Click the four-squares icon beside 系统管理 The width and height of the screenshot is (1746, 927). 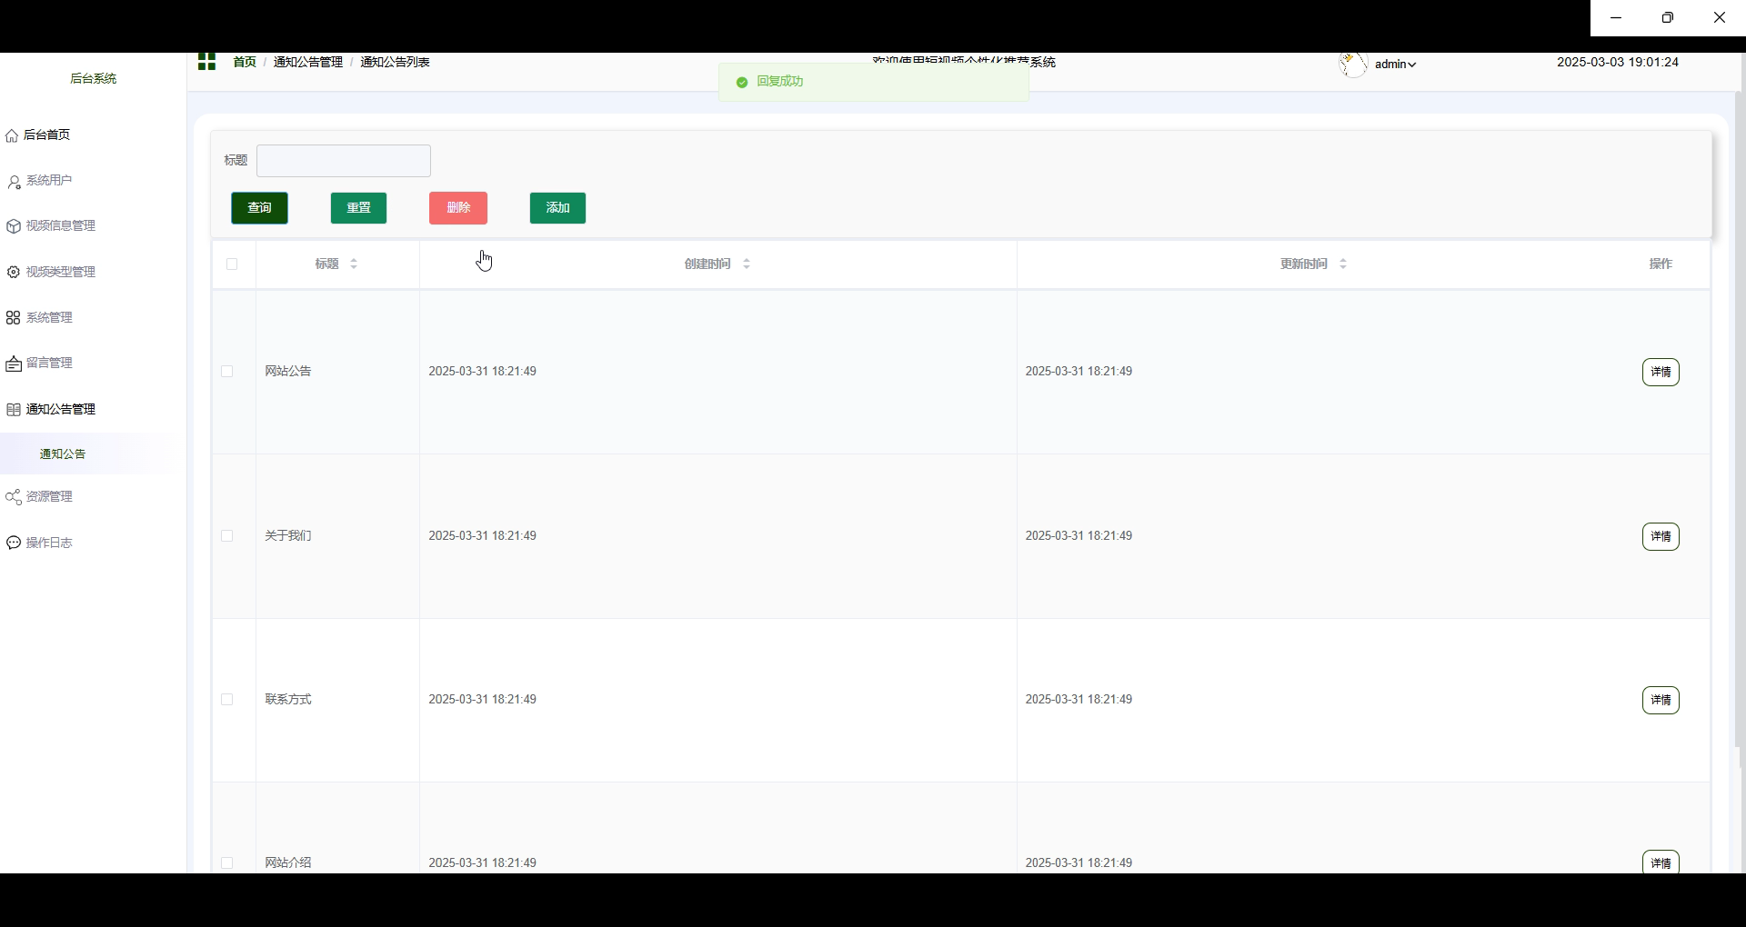13,317
